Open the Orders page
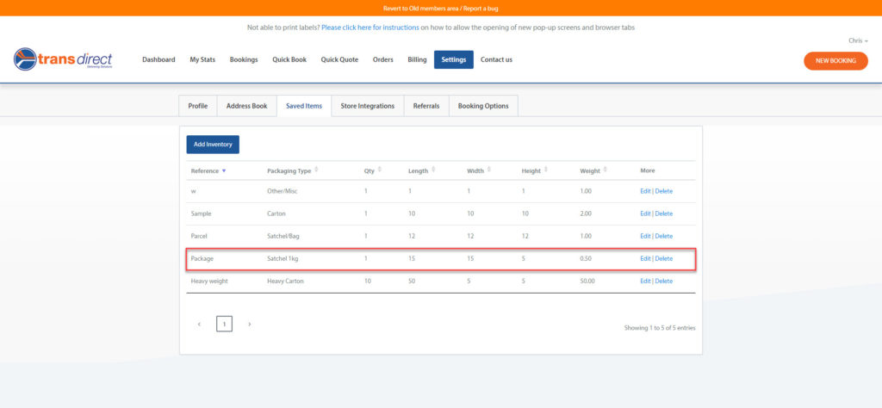This screenshot has height=408, width=882. [383, 59]
